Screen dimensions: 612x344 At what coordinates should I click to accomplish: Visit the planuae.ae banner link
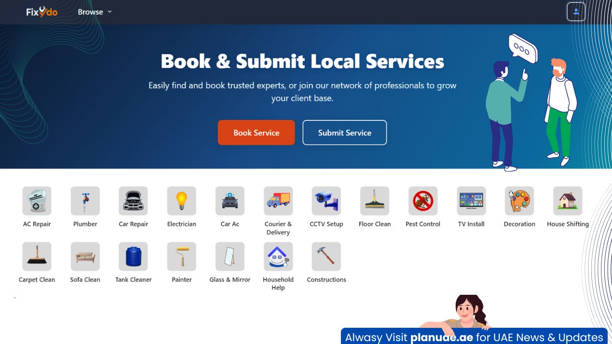[x=474, y=337]
